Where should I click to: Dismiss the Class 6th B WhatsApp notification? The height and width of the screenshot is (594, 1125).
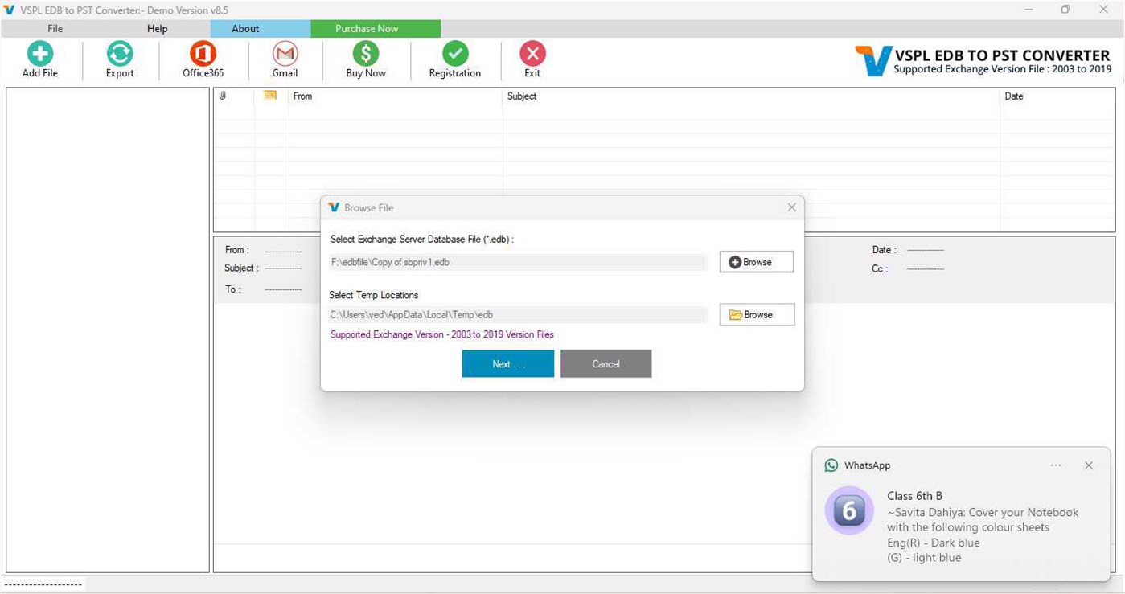pos(1089,465)
